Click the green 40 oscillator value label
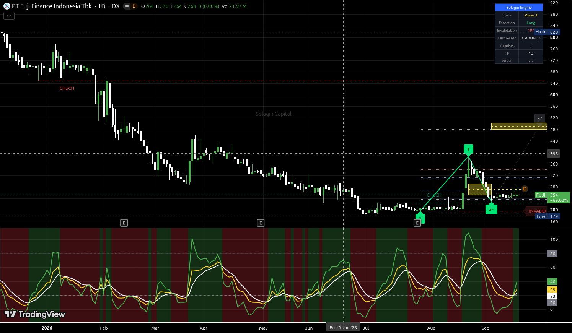 pyautogui.click(x=552, y=282)
